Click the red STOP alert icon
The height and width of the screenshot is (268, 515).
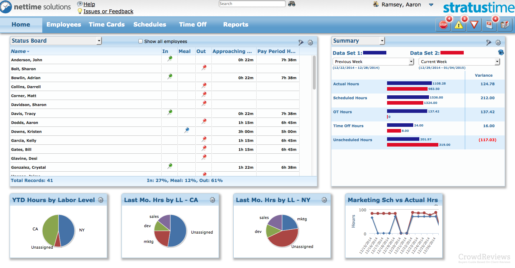coord(443,25)
